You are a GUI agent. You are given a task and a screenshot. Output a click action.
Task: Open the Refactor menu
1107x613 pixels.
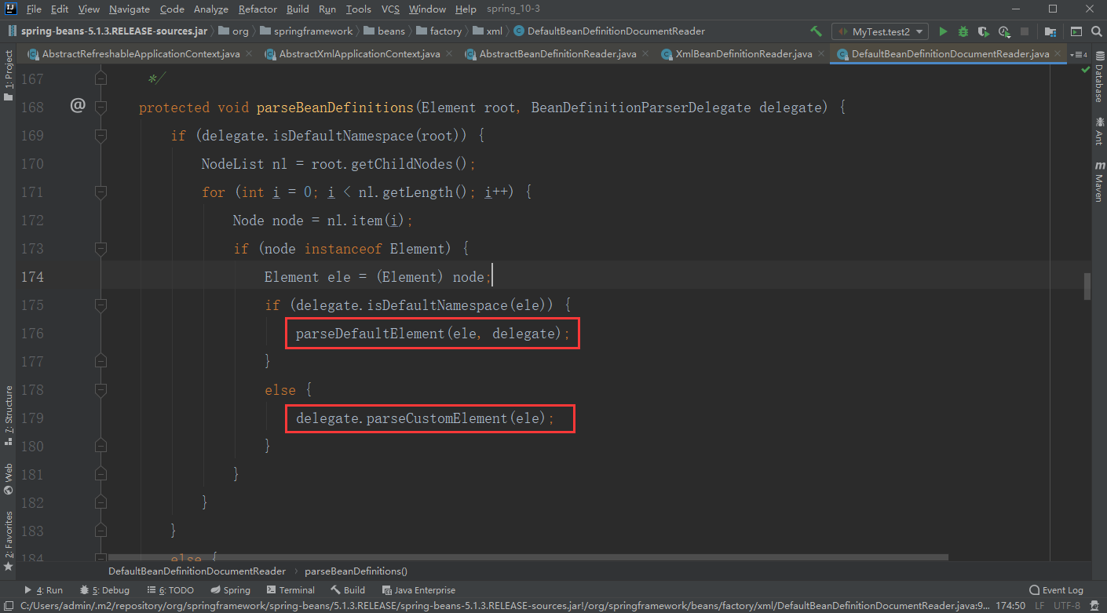point(258,9)
